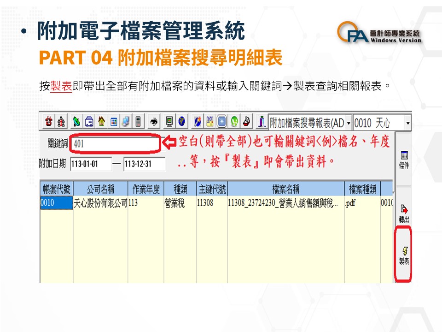Click the earth globe toolbar icon
This screenshot has height=332, width=442.
[182, 122]
